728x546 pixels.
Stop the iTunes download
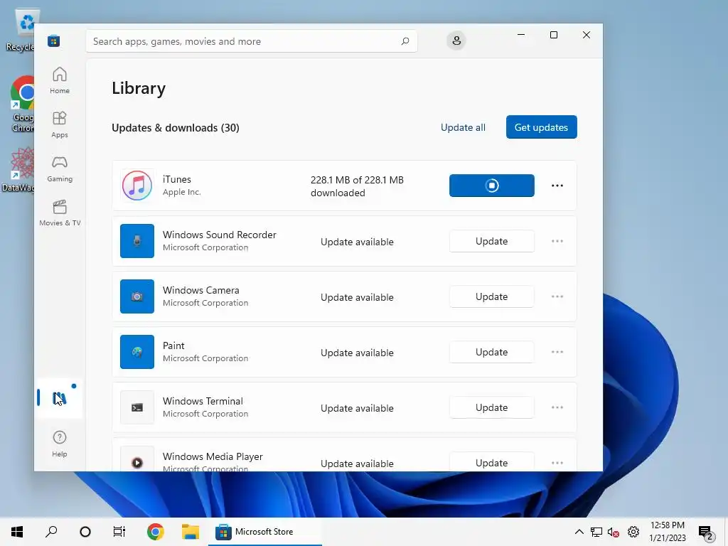492,186
